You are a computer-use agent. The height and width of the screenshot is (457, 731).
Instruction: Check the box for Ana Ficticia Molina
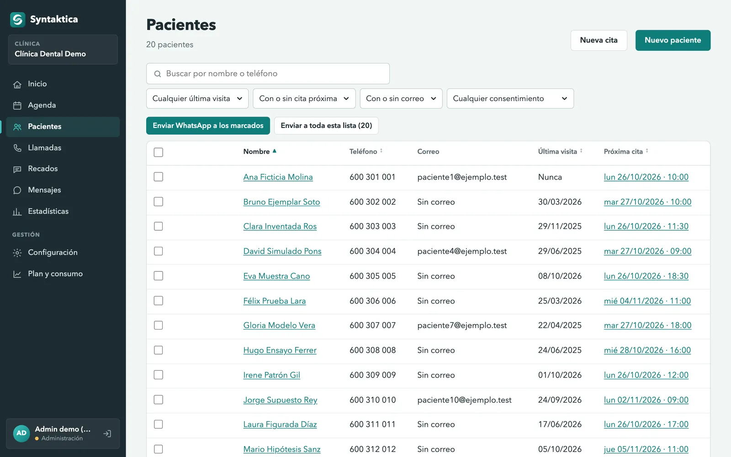click(x=159, y=177)
